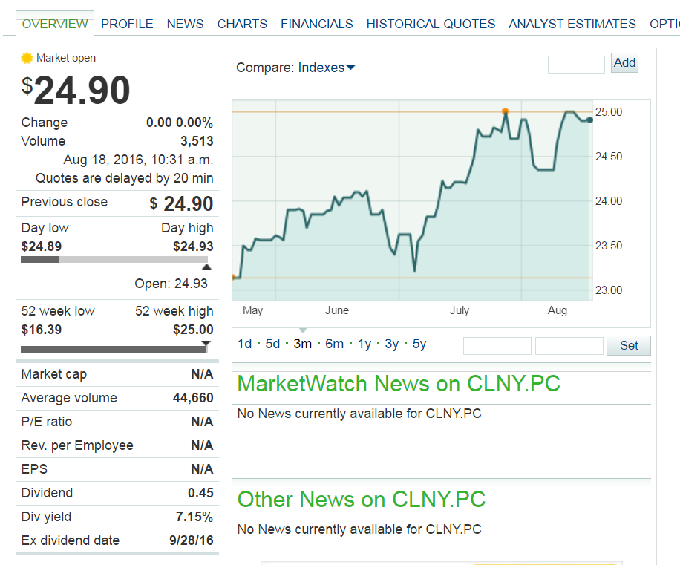View the Analyst Estimates tab
The width and height of the screenshot is (680, 565).
pos(572,24)
